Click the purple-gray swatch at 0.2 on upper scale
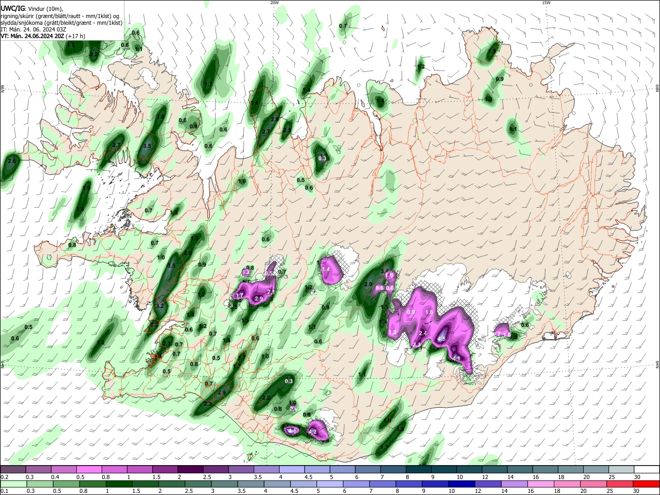Screen dimensions: 660x495 coord(13,469)
